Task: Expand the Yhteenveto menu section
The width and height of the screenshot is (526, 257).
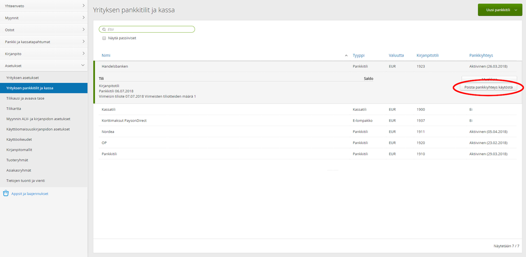Action: [x=83, y=5]
